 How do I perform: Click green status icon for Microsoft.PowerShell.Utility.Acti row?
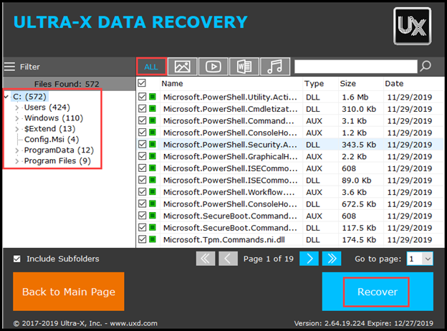153,97
